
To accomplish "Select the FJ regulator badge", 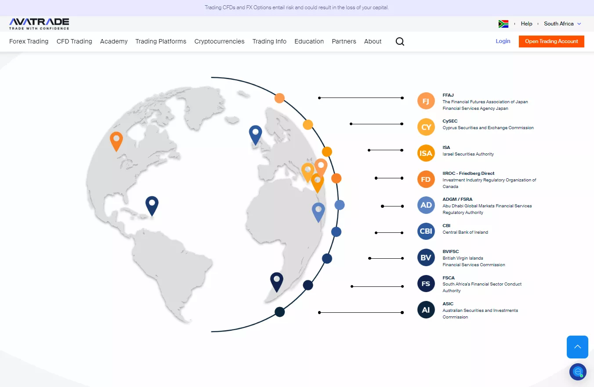I will pyautogui.click(x=426, y=101).
